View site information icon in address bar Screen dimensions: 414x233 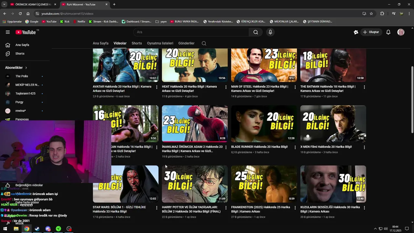coord(37,14)
